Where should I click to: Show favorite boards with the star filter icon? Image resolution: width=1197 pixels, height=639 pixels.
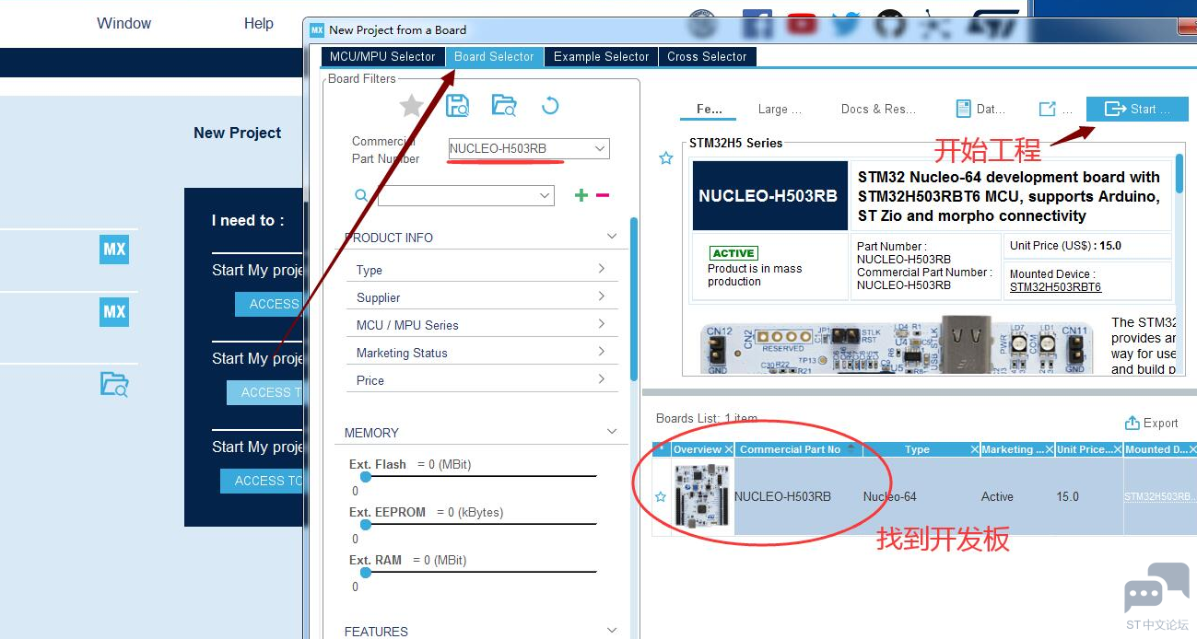click(x=411, y=106)
